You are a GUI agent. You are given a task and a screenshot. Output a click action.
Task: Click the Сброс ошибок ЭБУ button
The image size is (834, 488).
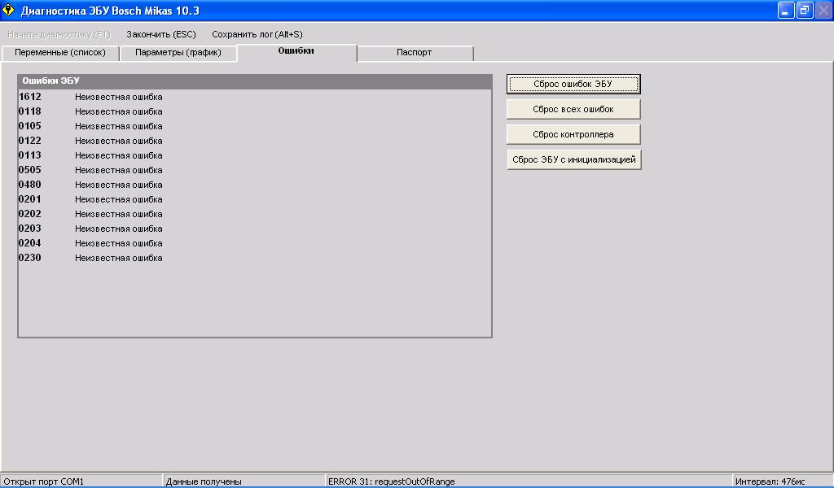pyautogui.click(x=573, y=84)
